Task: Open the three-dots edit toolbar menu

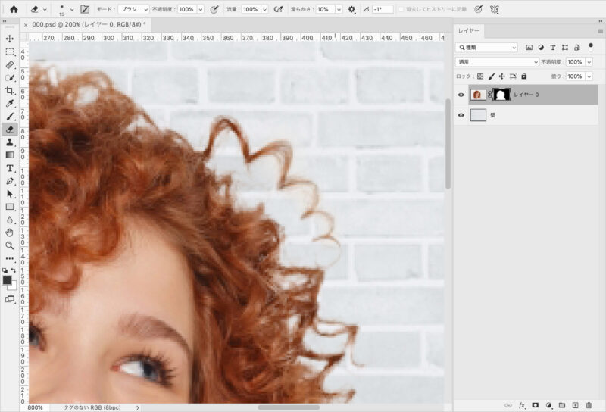Action: pos(10,258)
